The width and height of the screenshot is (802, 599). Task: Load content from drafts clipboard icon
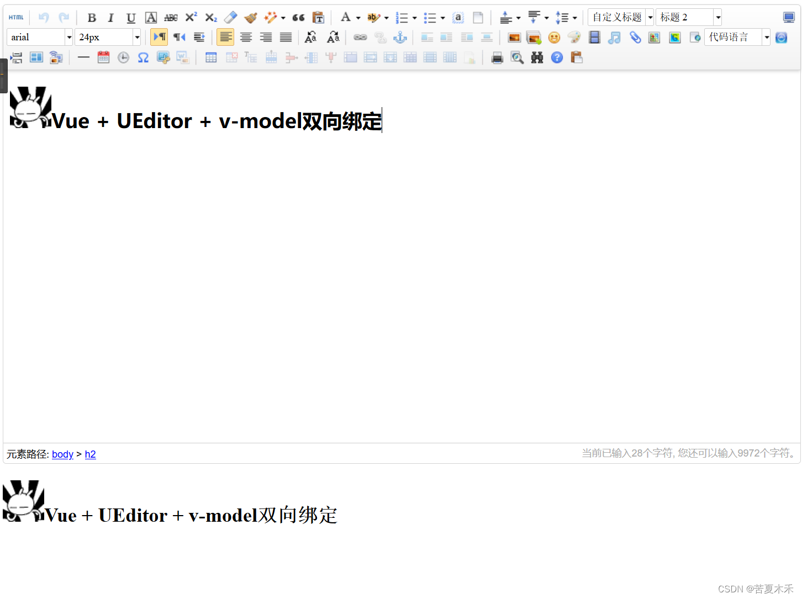[577, 57]
